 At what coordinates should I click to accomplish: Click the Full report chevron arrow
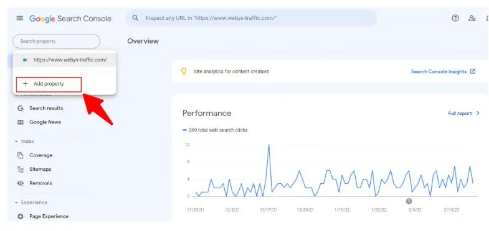click(478, 113)
